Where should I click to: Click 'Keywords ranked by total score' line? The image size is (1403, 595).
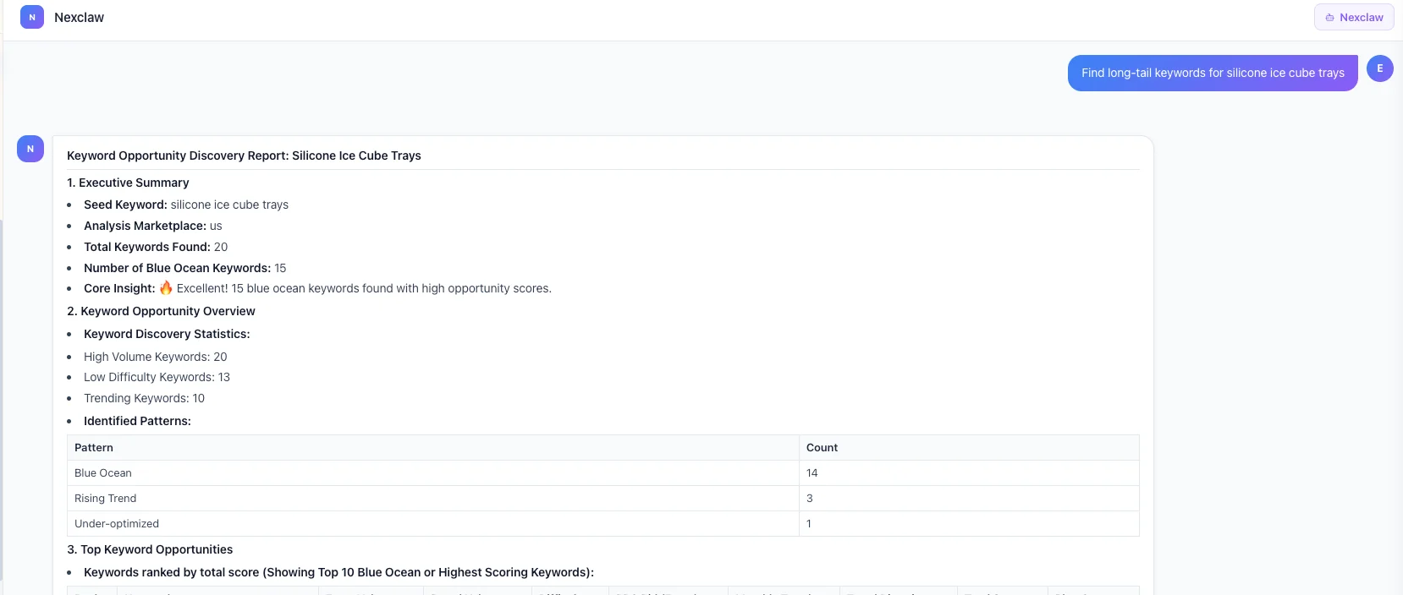coord(338,572)
